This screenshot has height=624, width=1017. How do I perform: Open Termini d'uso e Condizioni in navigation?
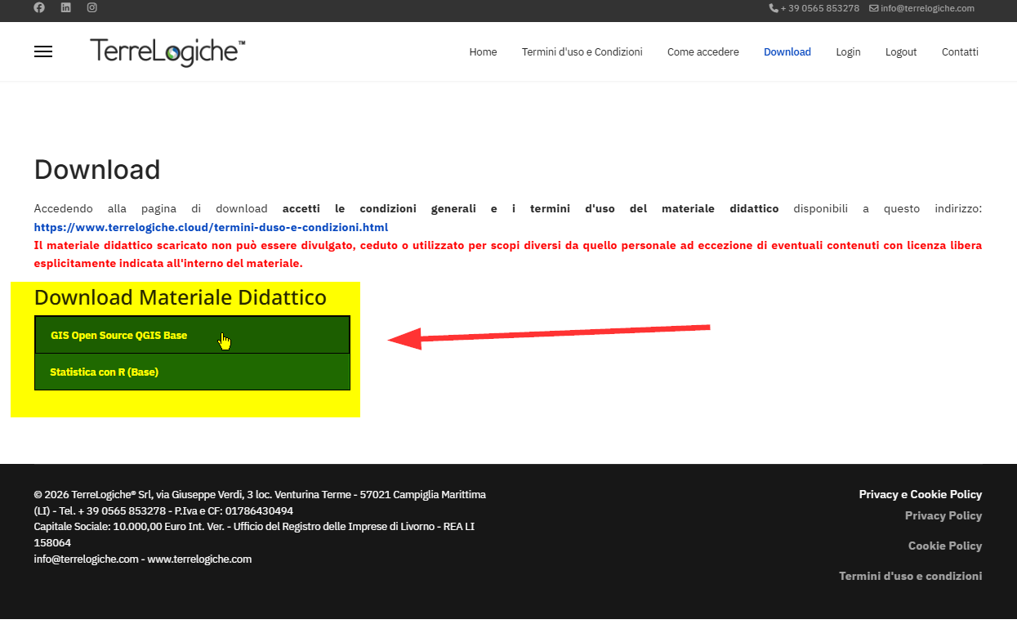click(582, 52)
